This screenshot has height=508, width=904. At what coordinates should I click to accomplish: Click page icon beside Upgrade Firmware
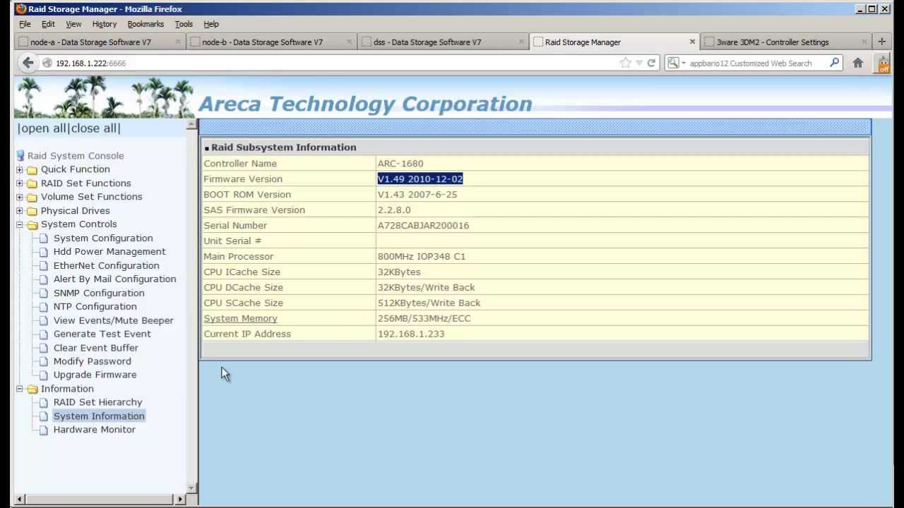(x=44, y=375)
